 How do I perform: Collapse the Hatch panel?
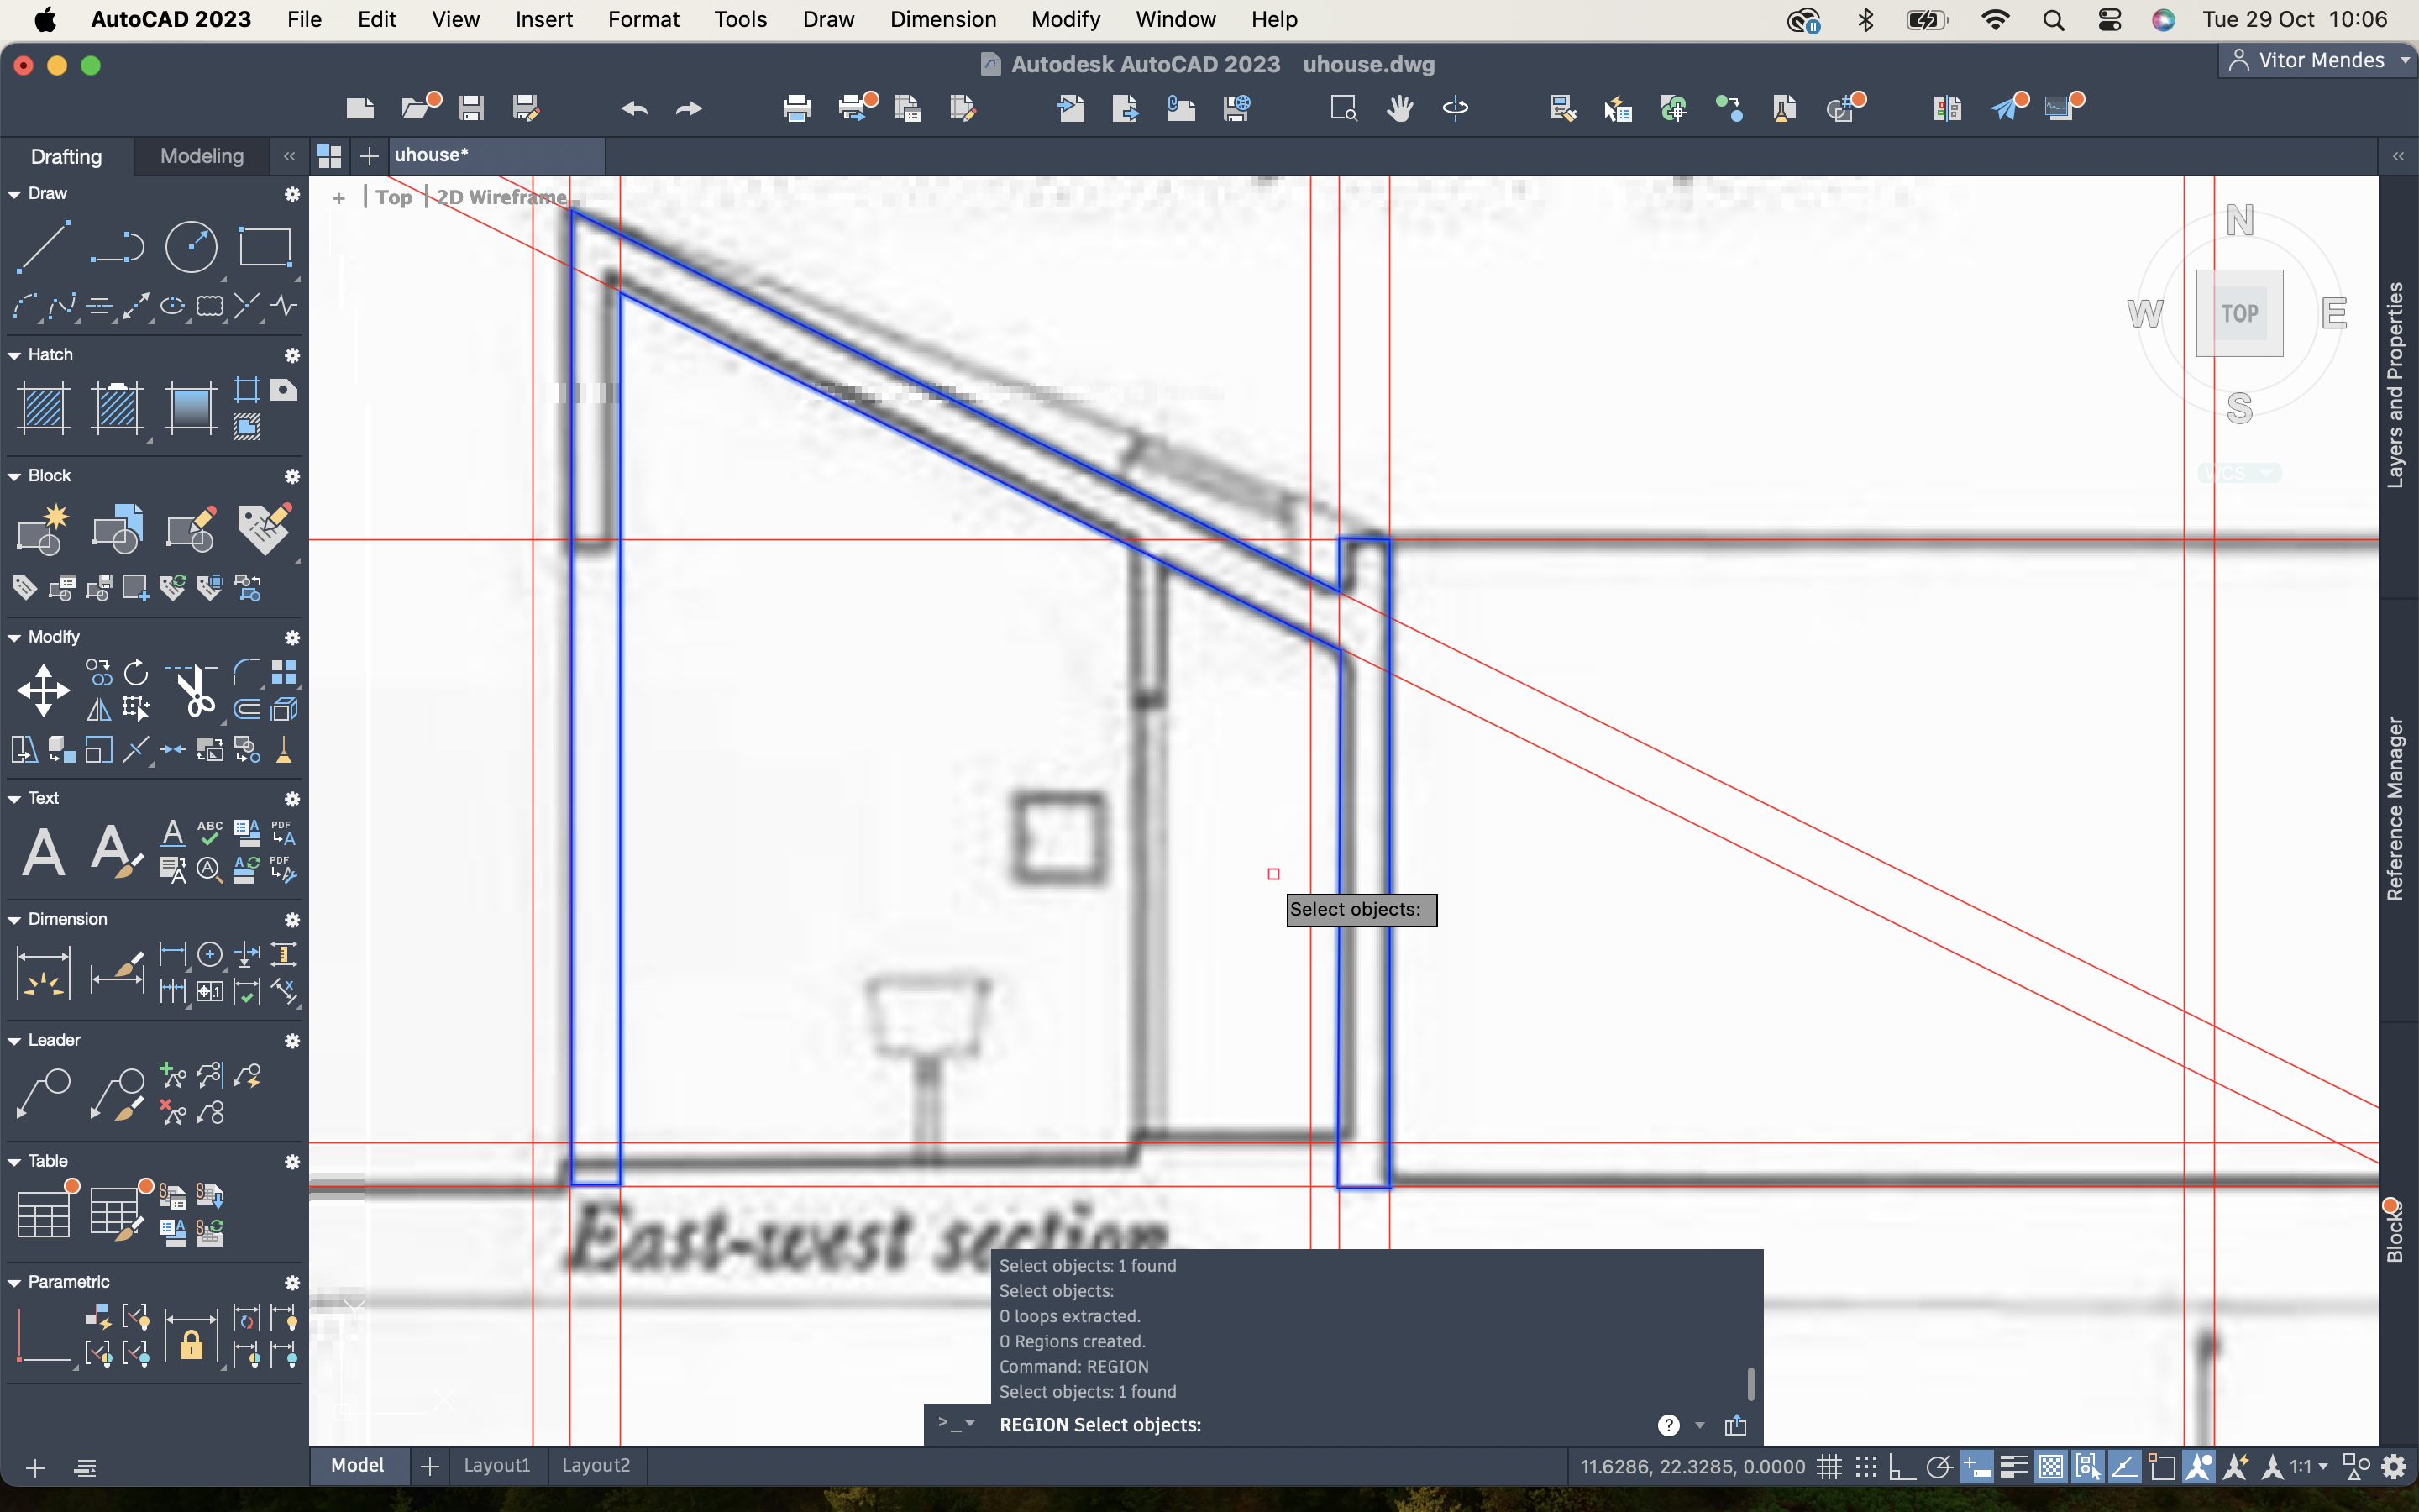click(x=14, y=355)
